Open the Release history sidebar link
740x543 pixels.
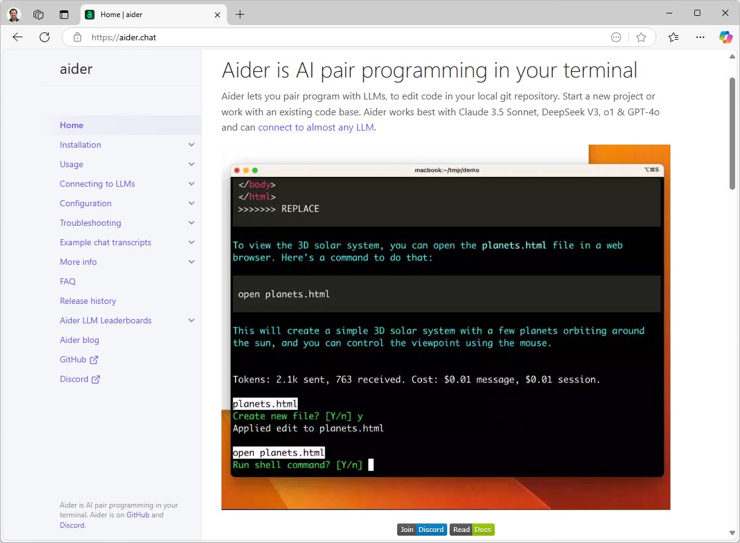coord(88,301)
